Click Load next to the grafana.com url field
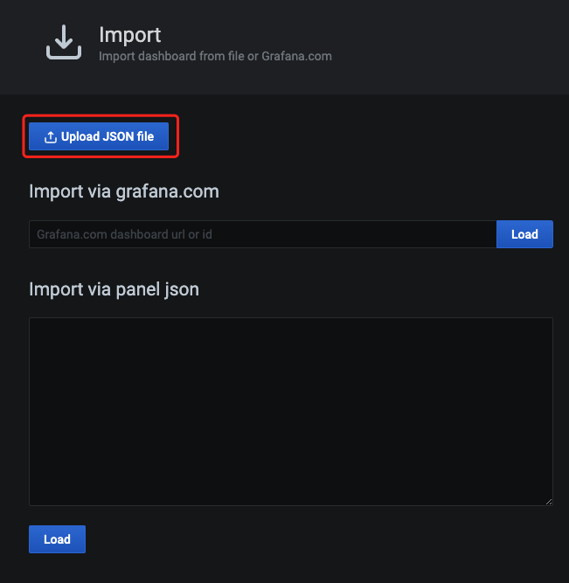Image resolution: width=569 pixels, height=583 pixels. click(x=524, y=234)
